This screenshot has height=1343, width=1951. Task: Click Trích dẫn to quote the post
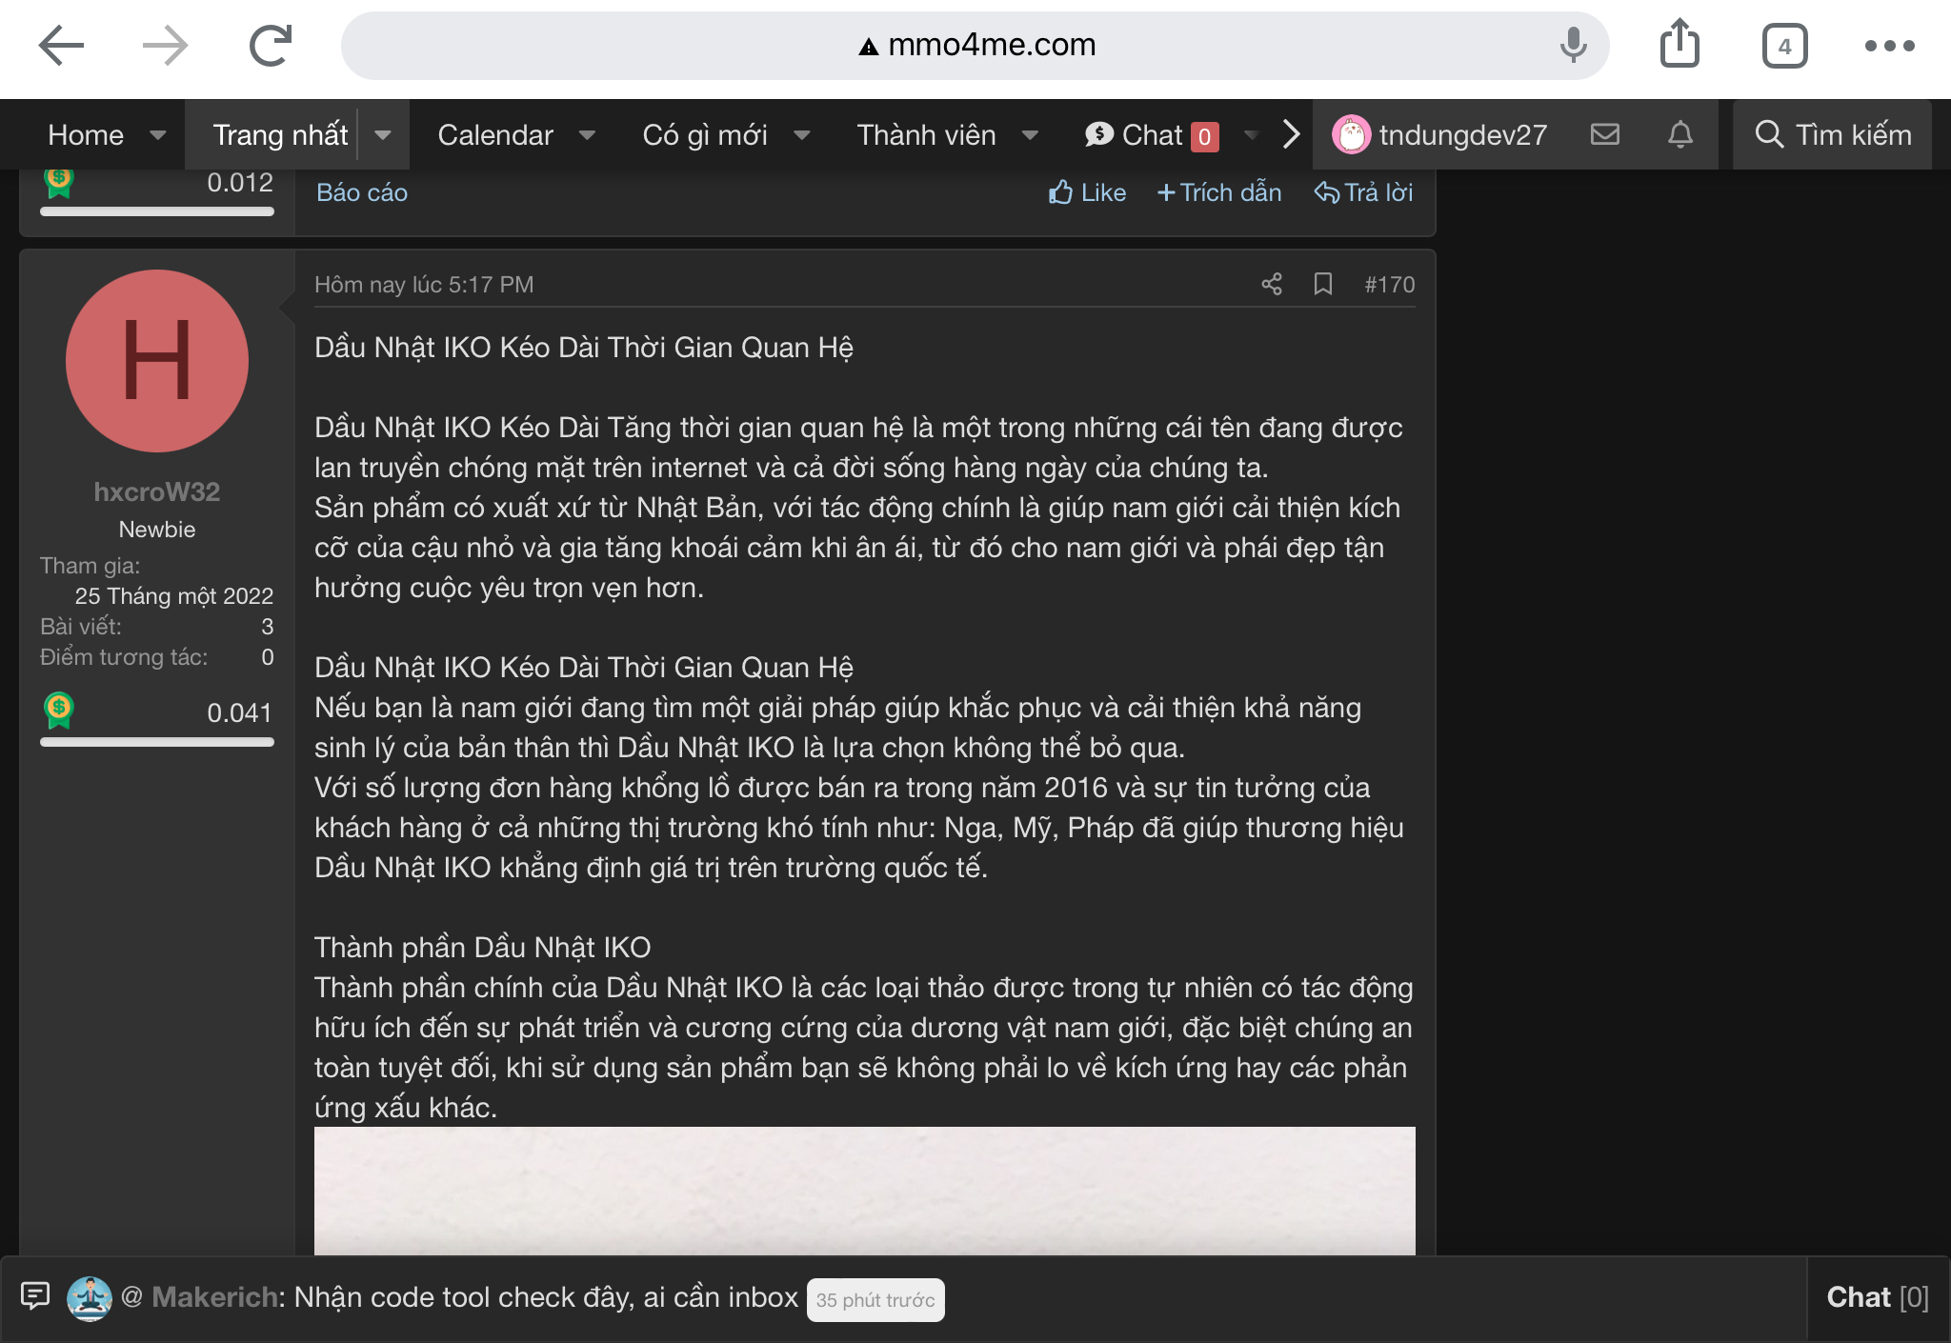coord(1219,192)
